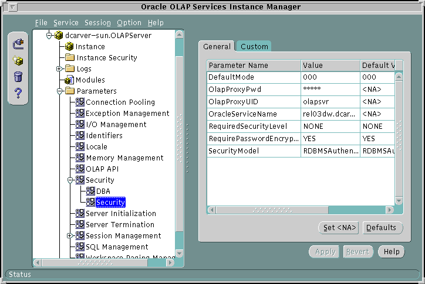
Task: Click the Memory Management parameter icon
Action: coord(80,158)
